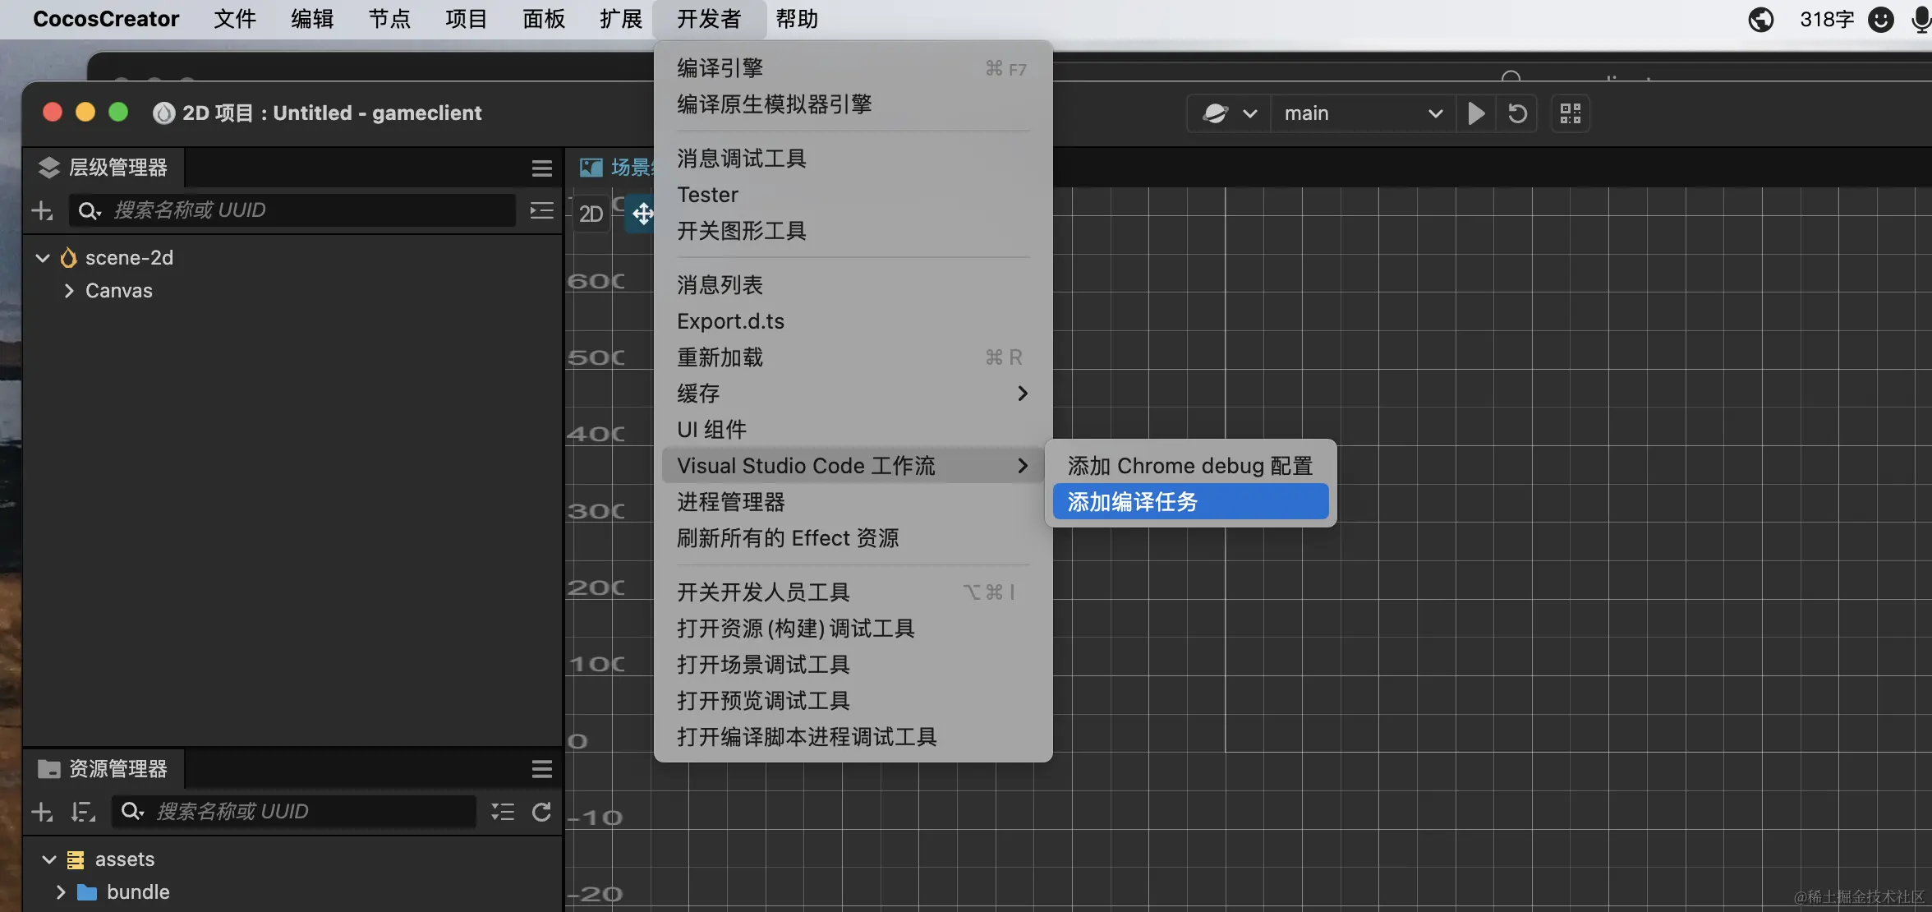The height and width of the screenshot is (912, 1932).
Task: Expand the Canvas node in hierarchy
Action: tap(69, 290)
